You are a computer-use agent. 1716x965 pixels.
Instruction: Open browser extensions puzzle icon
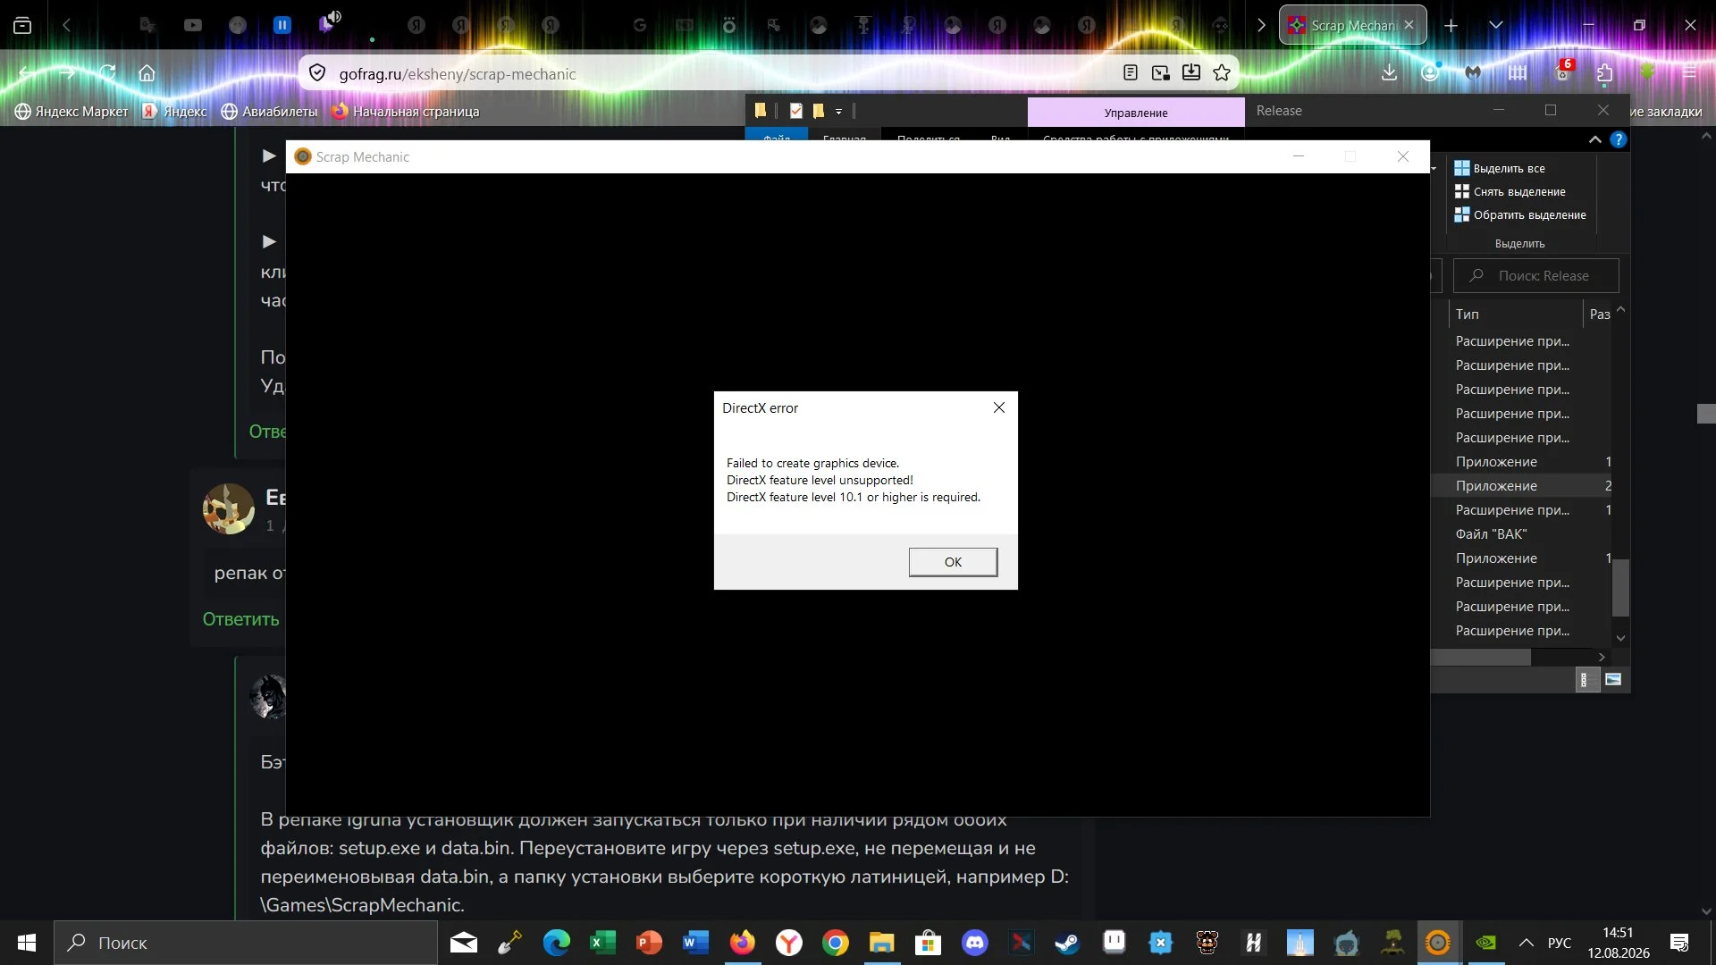click(x=1604, y=73)
